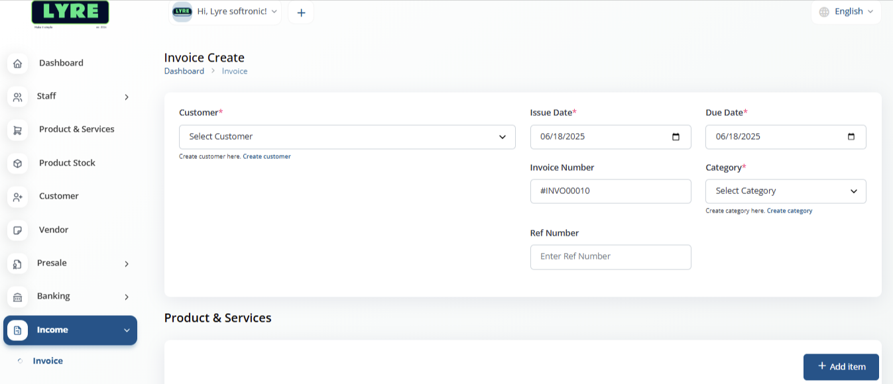The height and width of the screenshot is (384, 893).
Task: Click inside the Ref Number field
Action: [610, 257]
